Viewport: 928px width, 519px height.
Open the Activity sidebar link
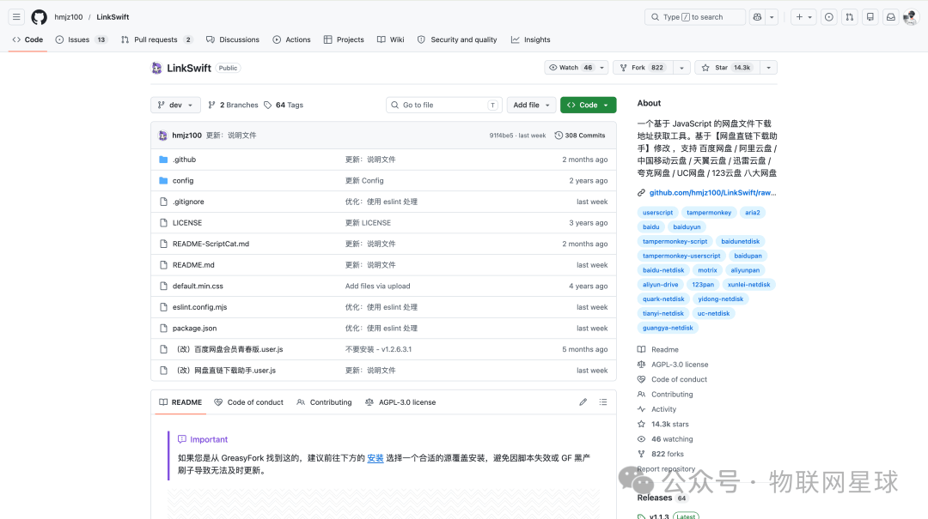pyautogui.click(x=663, y=409)
